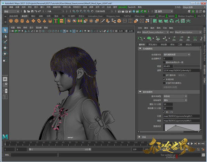Screen dimensions: 207x162
Task: Collapse the 基本体属性 section
Action: [140, 92]
